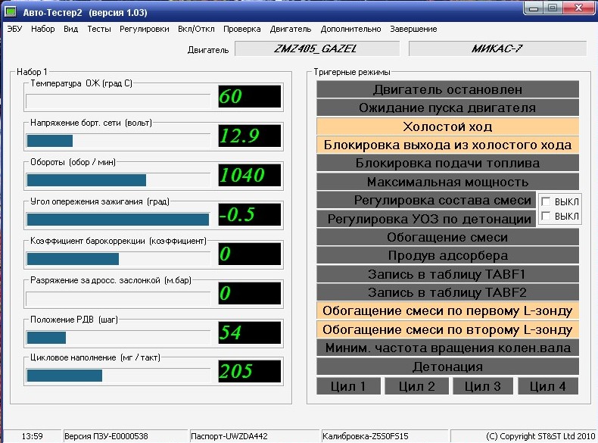Click the Положение РДВ progress bar
Viewport: 598px width, 443px height.
pos(118,337)
